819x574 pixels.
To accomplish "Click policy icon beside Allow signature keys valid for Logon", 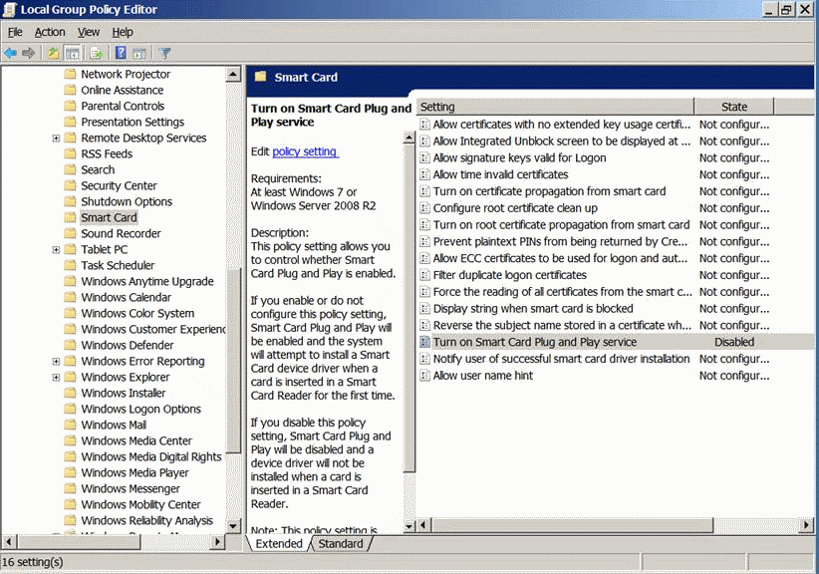I will tap(425, 157).
